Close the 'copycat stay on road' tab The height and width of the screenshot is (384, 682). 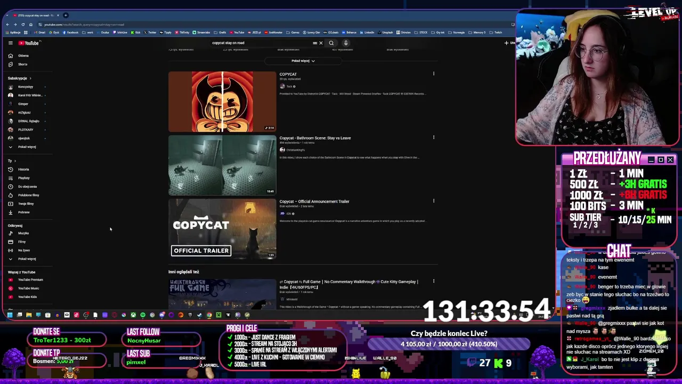(58, 15)
